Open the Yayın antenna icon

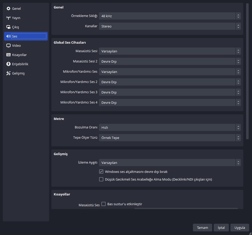8,18
